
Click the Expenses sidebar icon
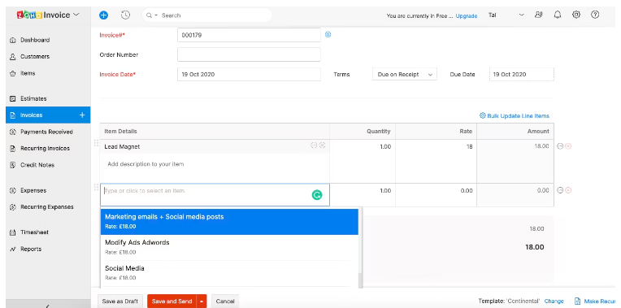[13, 190]
